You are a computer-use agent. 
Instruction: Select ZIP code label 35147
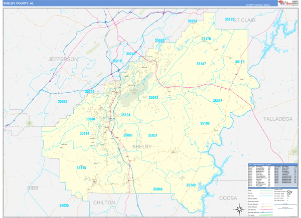(201, 64)
